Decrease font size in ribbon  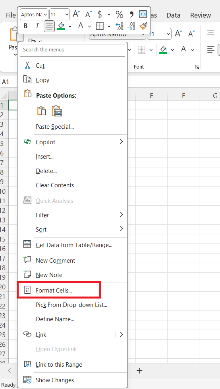tap(191, 33)
